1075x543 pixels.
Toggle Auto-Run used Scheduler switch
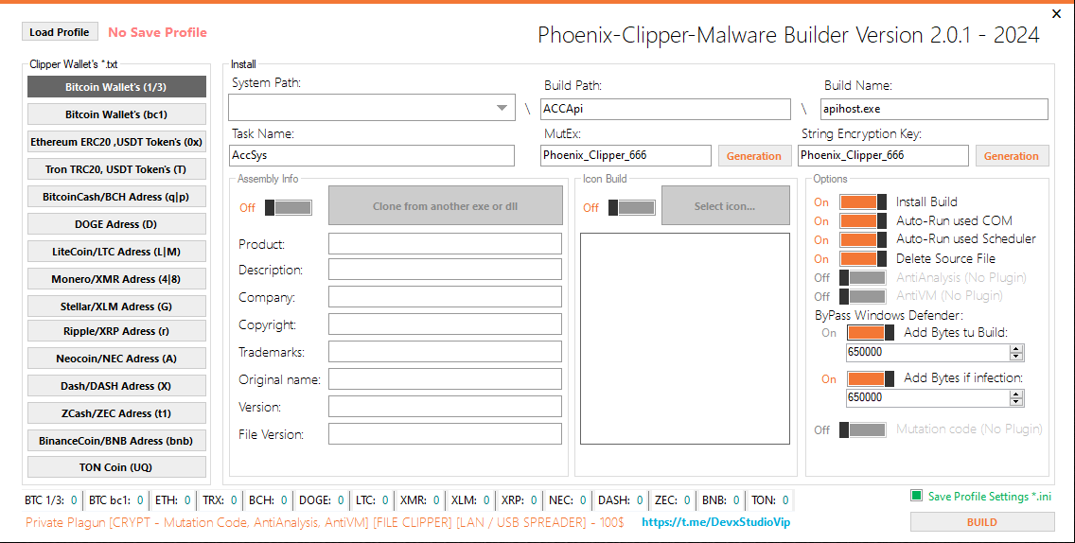tap(862, 240)
